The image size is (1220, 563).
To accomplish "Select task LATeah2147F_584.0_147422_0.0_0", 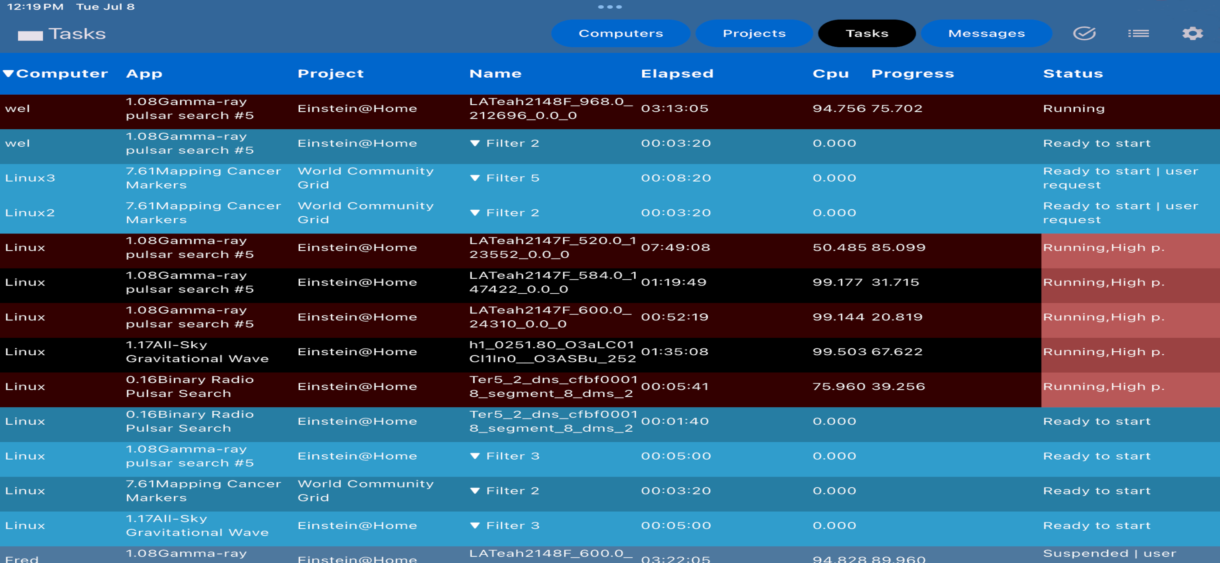I will [553, 282].
